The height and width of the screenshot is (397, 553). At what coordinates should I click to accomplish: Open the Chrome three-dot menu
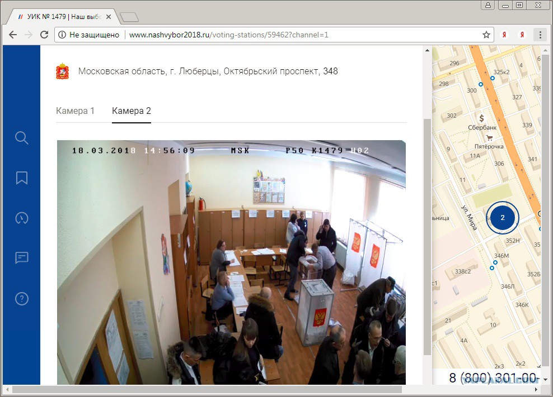tap(540, 35)
